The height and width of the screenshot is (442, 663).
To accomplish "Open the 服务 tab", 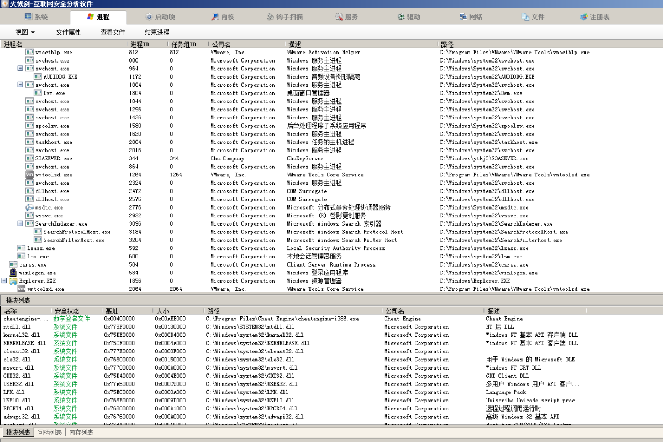I will pyautogui.click(x=347, y=17).
